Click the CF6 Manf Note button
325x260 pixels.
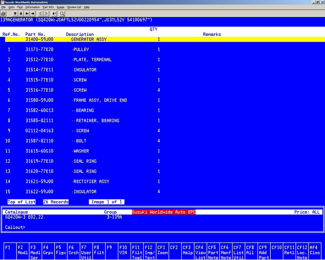pos(226,251)
